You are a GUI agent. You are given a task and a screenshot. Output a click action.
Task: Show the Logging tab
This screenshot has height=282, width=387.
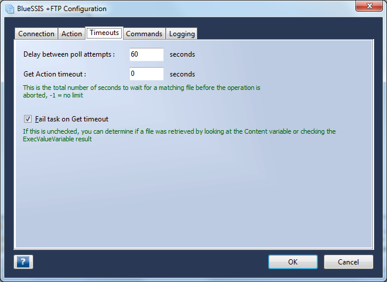[x=182, y=34]
